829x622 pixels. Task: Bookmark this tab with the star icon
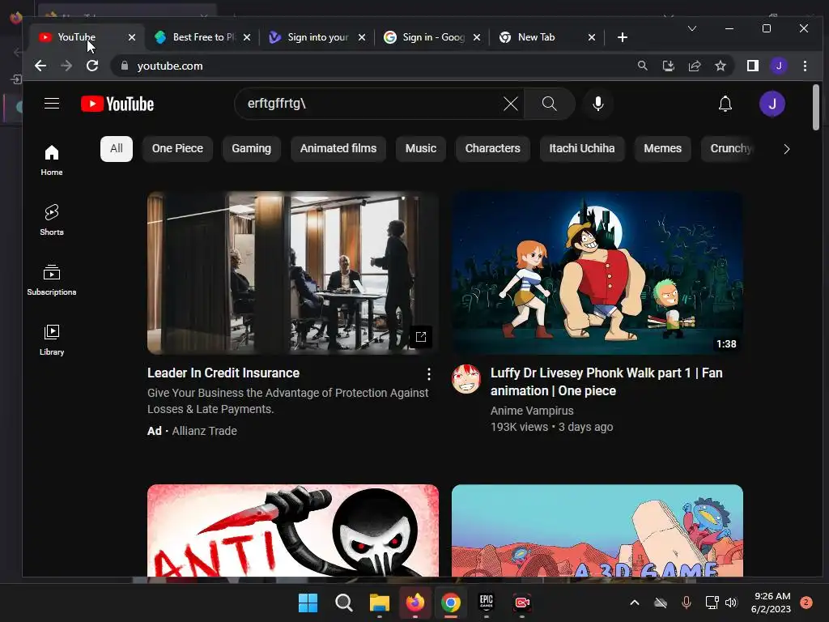point(720,66)
